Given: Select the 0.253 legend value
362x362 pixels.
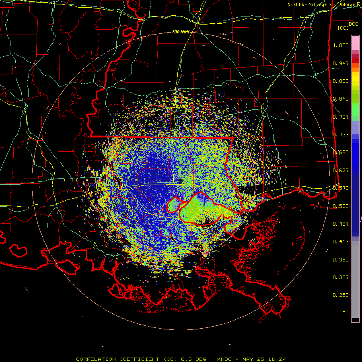Looking at the screenshot, I should click(341, 295).
